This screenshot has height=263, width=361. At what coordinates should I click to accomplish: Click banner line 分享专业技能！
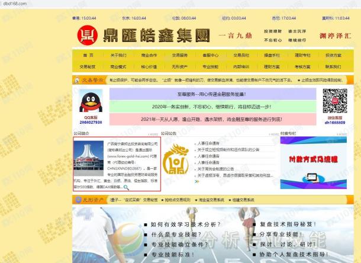pos(281,235)
